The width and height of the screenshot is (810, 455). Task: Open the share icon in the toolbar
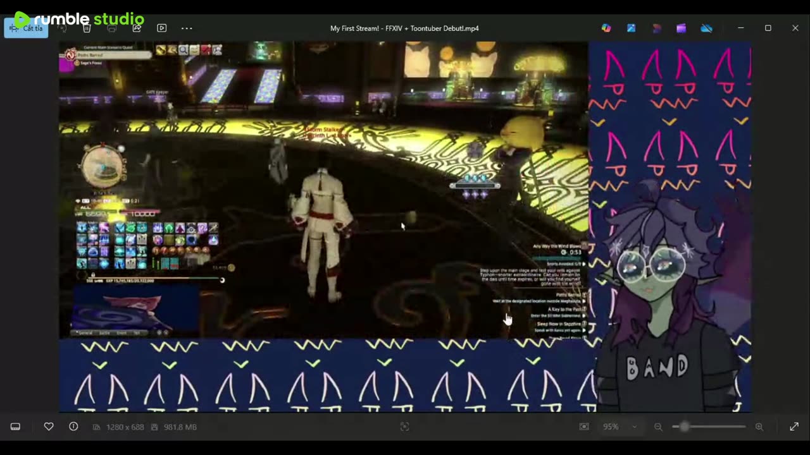pos(137,28)
